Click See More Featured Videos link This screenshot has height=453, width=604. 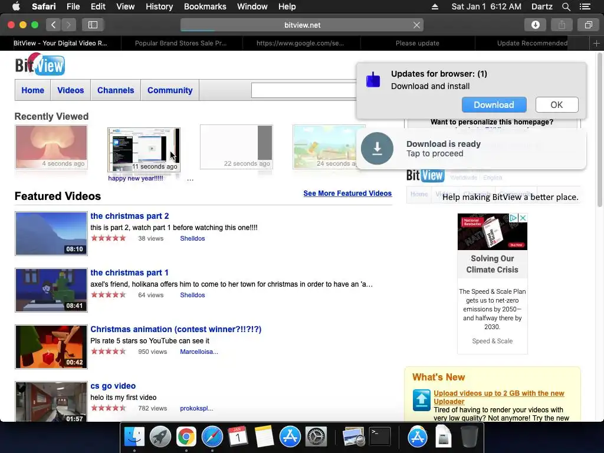(x=347, y=193)
